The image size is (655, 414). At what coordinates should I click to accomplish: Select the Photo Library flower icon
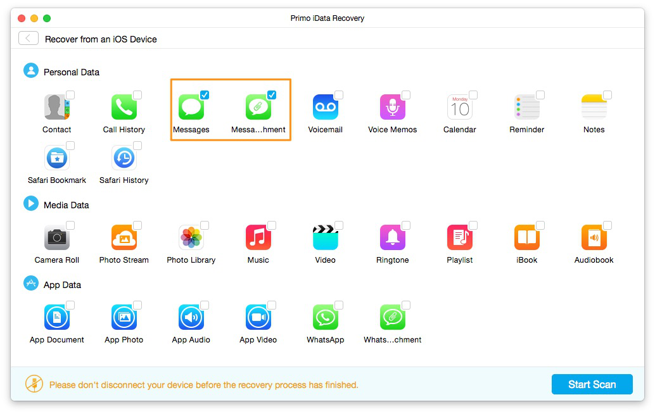coord(191,237)
